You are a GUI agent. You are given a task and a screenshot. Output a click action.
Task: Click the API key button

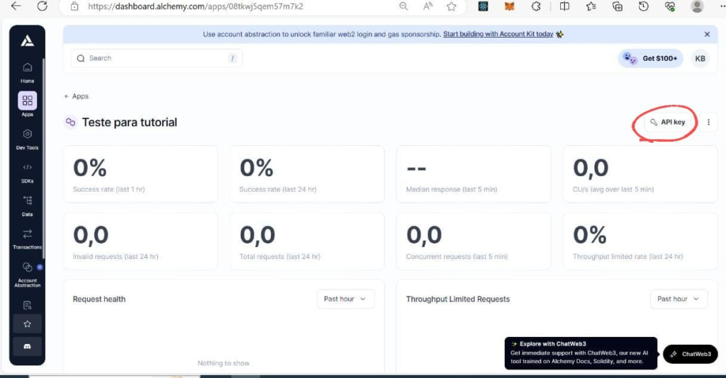pyautogui.click(x=668, y=122)
